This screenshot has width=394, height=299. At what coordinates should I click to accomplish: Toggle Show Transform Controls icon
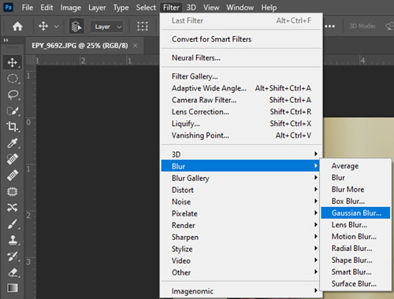click(143, 26)
